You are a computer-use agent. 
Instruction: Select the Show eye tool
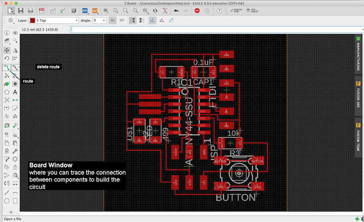pos(15,33)
